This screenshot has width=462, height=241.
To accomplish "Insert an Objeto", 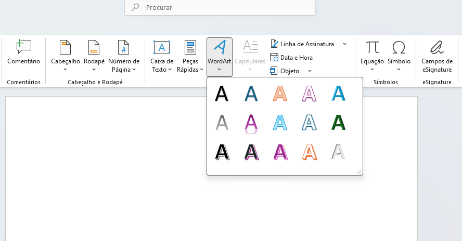I will [x=285, y=71].
